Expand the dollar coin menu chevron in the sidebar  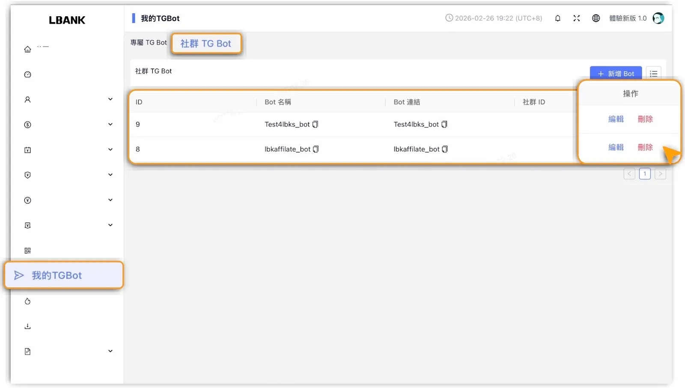pos(110,125)
